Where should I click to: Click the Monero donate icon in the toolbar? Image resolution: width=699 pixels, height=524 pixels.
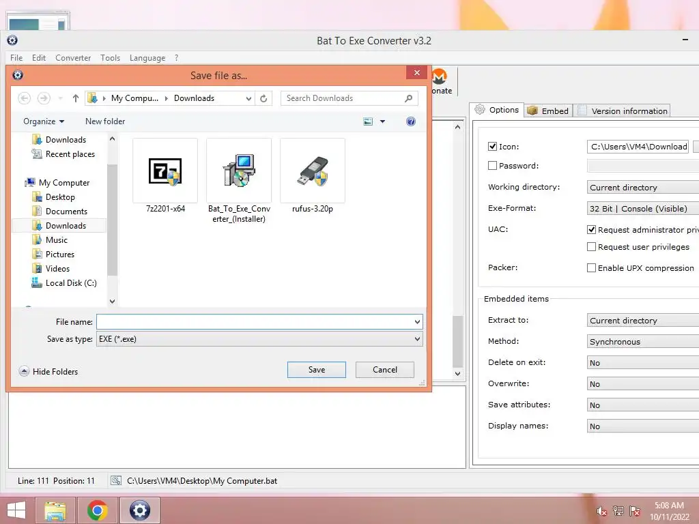[x=440, y=76]
